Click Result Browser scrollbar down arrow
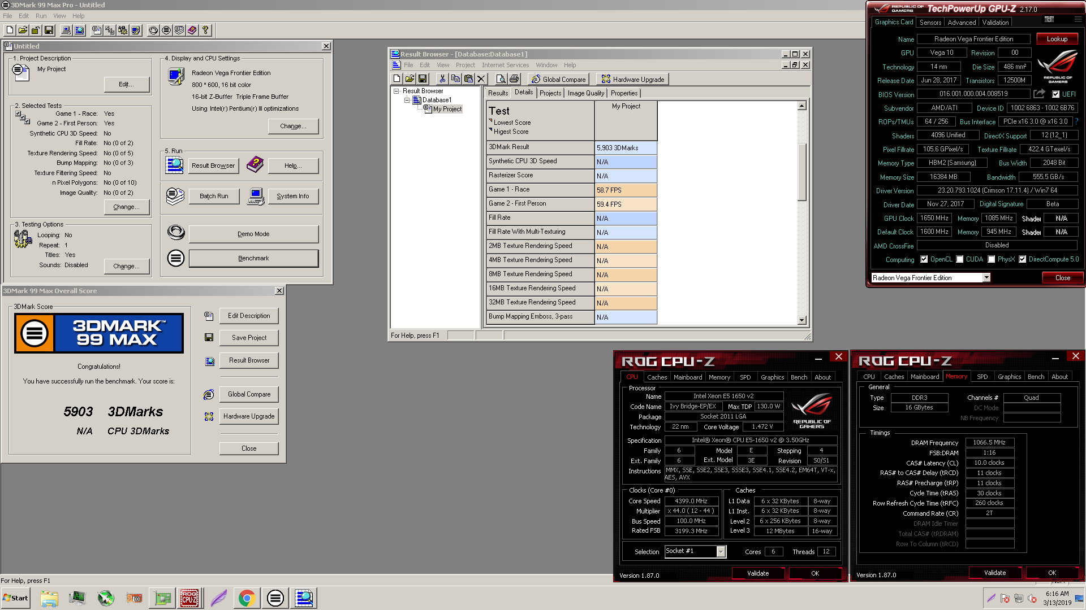The height and width of the screenshot is (610, 1086). tap(801, 320)
